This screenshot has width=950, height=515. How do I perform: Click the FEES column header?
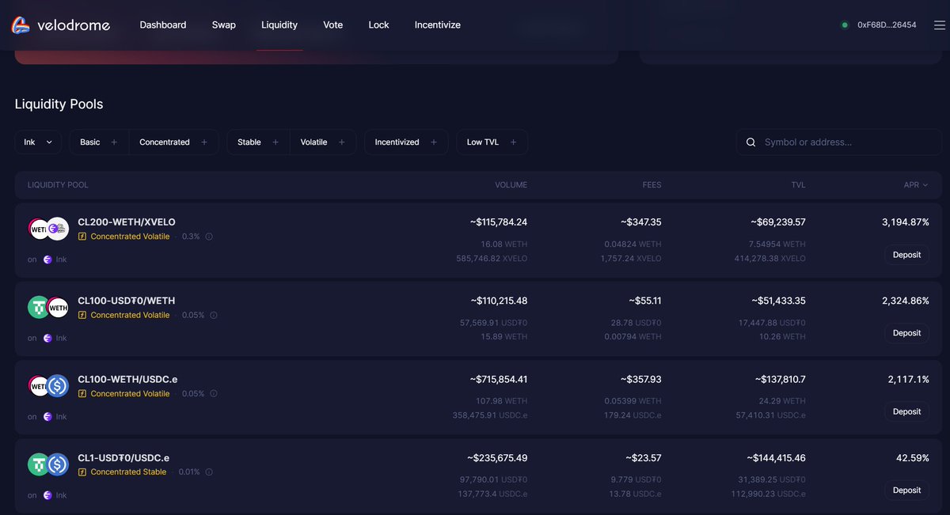pyautogui.click(x=652, y=185)
